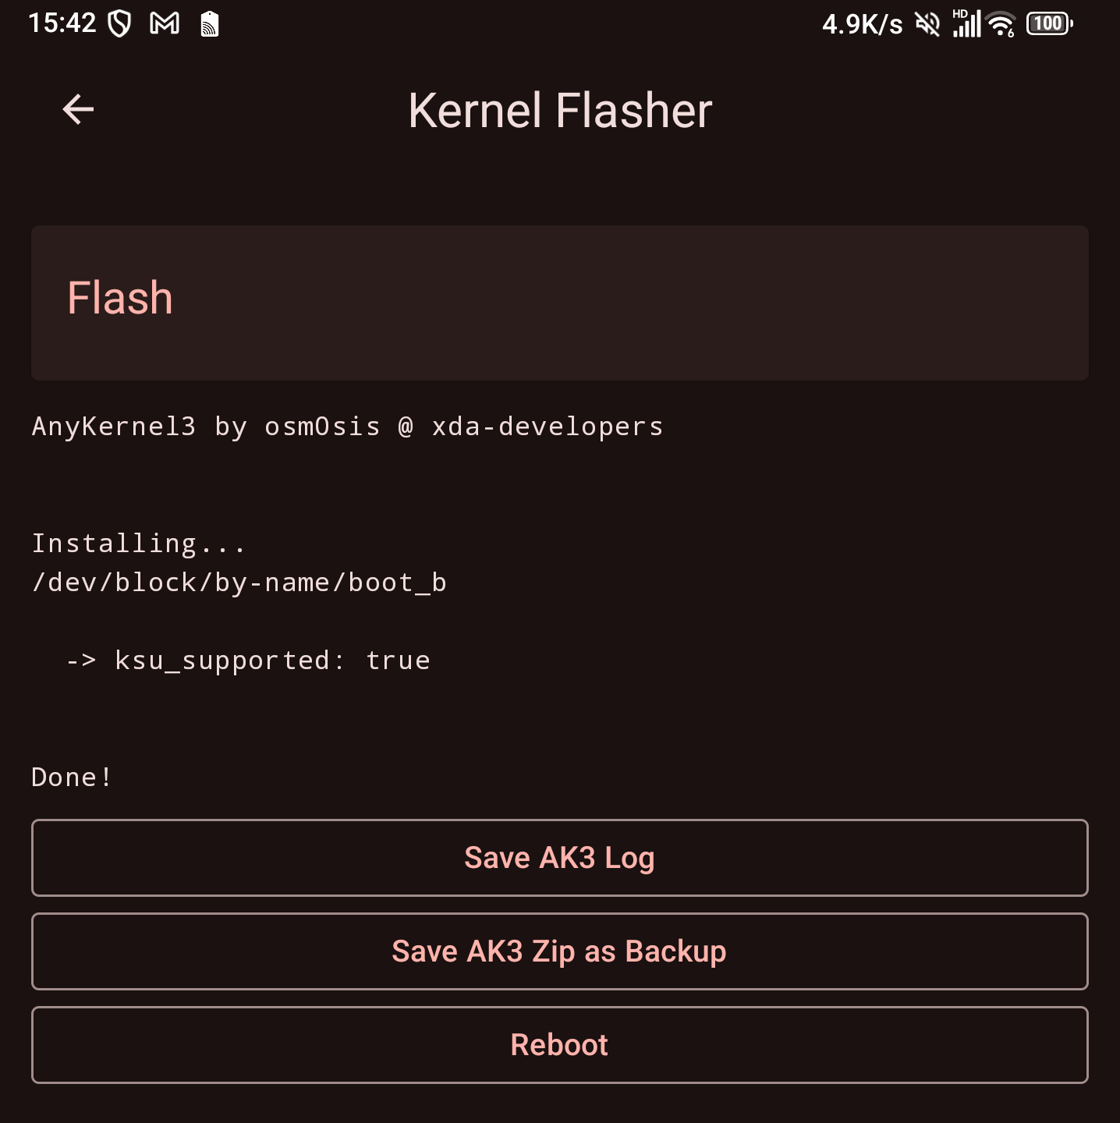Click the ksu_supported: true line

[248, 661]
